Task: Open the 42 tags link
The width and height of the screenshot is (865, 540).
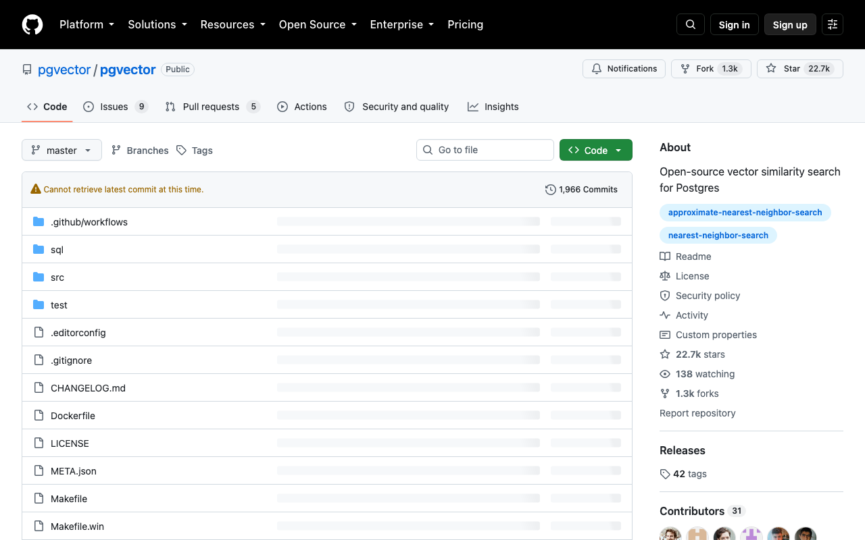Action: pos(683,474)
